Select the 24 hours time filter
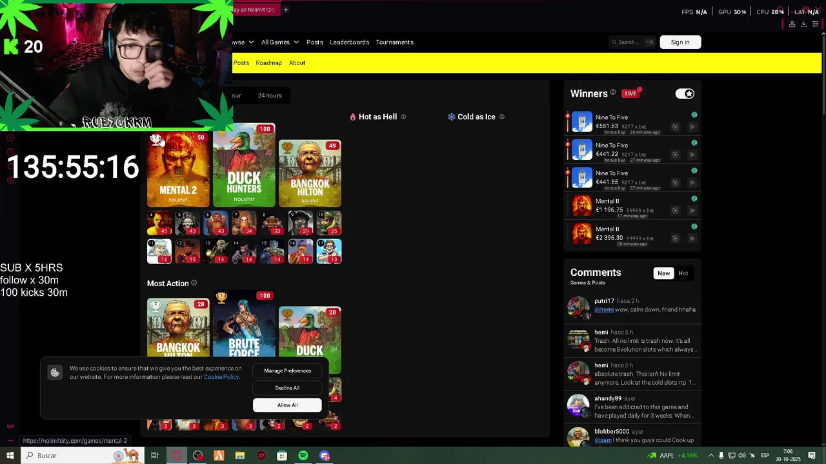 pos(270,95)
